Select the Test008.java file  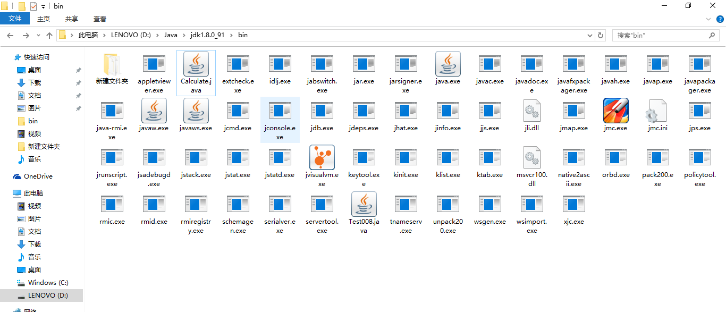pos(364,213)
